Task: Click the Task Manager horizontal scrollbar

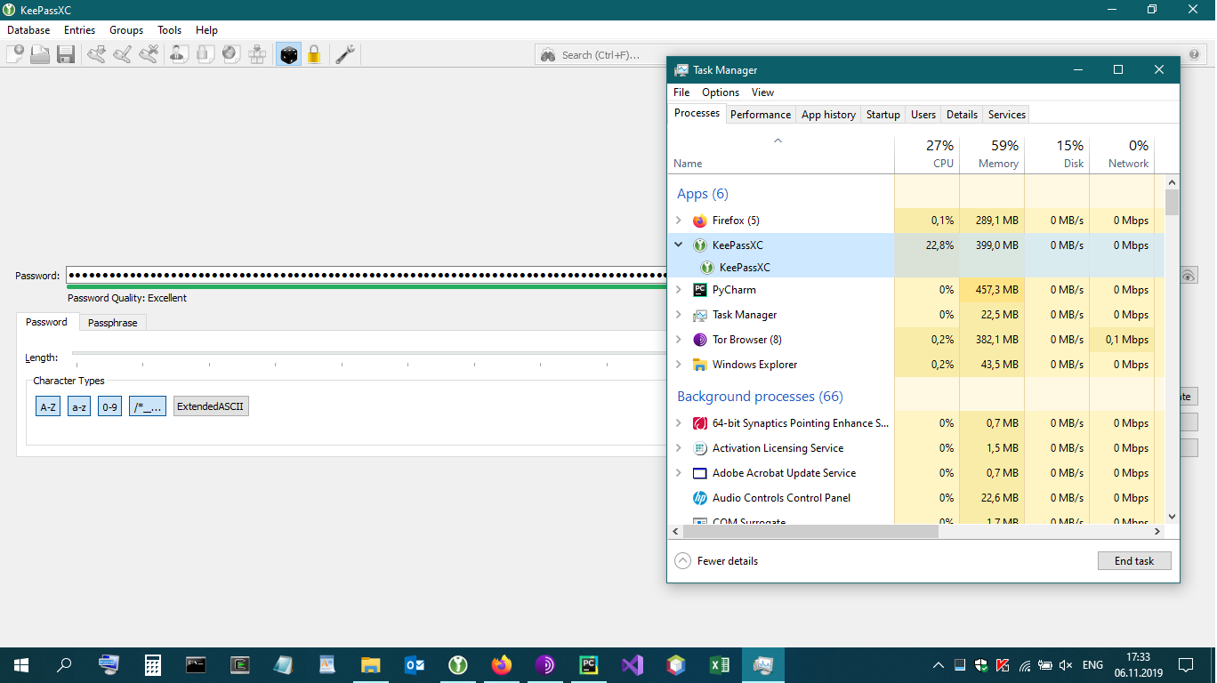Action: tap(810, 531)
